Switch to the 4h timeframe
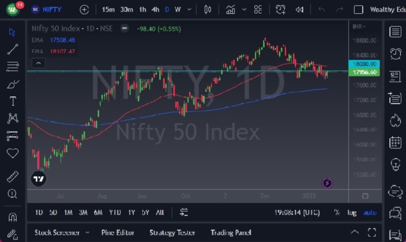The image size is (406, 242). [x=155, y=10]
